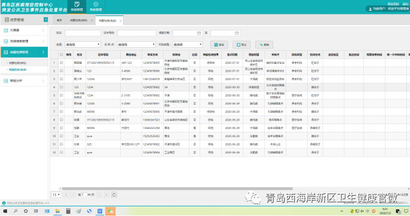Viewport: 410px width, 216px height.
Task: Check the checkbox for row 1
Action: 61,63
